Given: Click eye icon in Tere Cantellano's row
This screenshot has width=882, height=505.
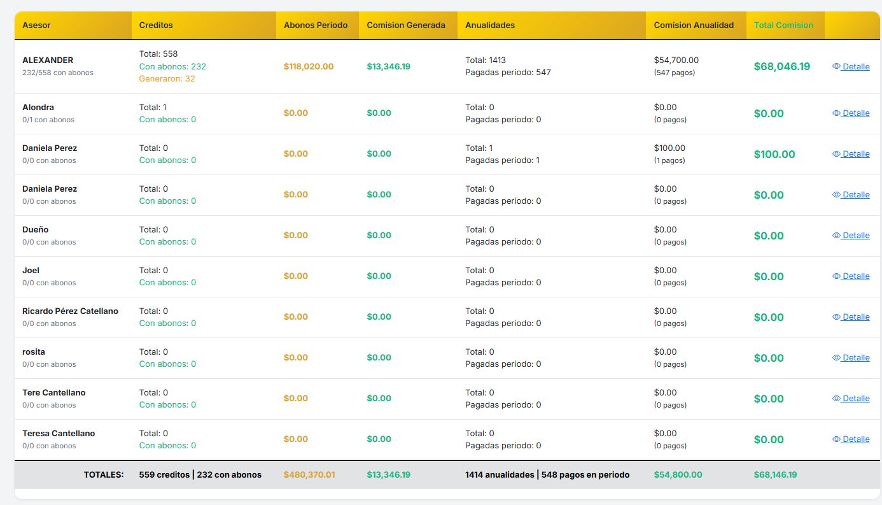Looking at the screenshot, I should [x=836, y=398].
